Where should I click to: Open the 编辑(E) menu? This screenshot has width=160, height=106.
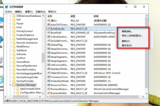pos(19,12)
